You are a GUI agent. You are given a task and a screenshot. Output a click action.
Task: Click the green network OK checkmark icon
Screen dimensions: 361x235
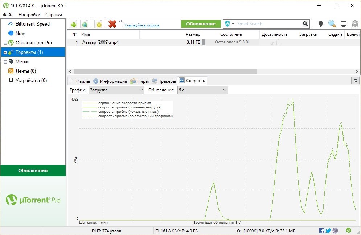point(349,230)
